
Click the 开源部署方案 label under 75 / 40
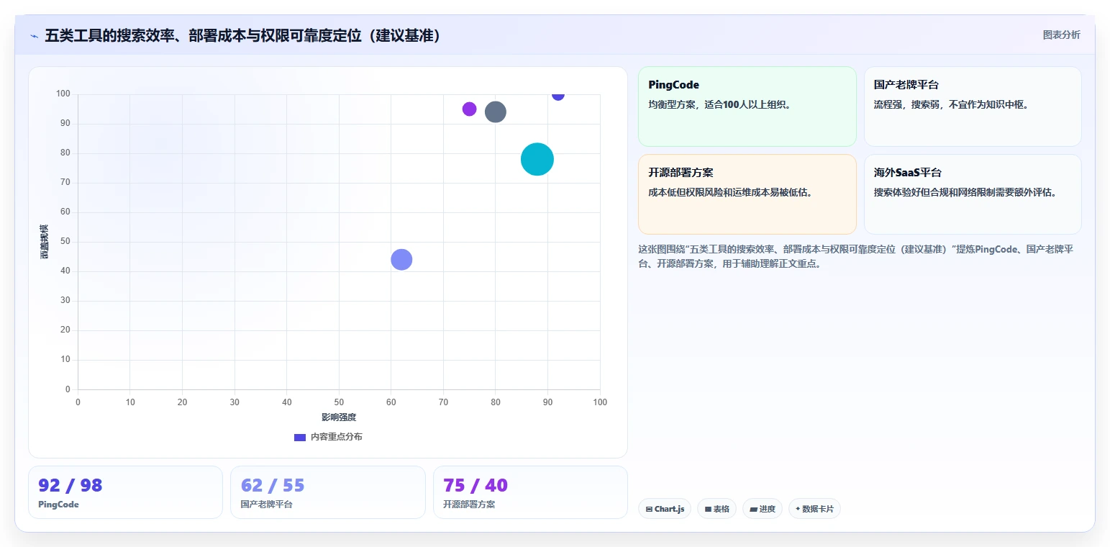469,505
